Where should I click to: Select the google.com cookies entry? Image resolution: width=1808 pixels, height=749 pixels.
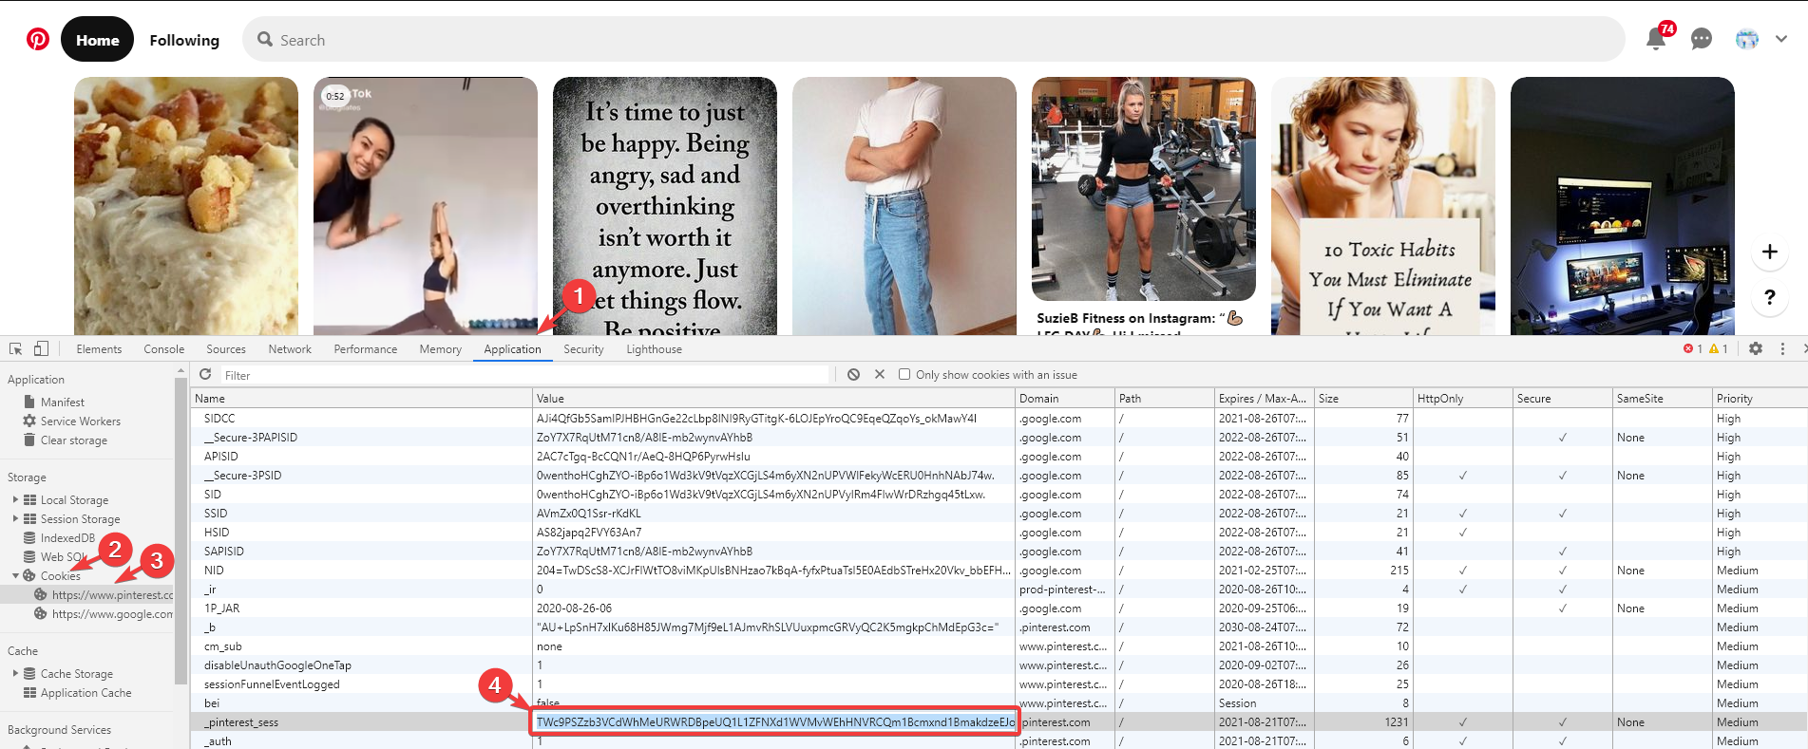[x=112, y=614]
